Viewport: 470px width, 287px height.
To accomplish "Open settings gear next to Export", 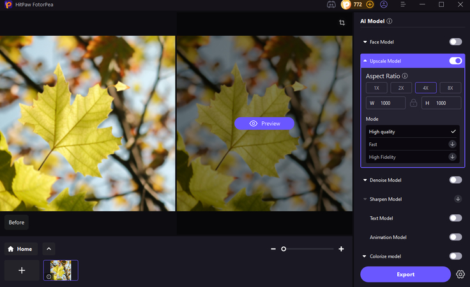I will (x=460, y=274).
